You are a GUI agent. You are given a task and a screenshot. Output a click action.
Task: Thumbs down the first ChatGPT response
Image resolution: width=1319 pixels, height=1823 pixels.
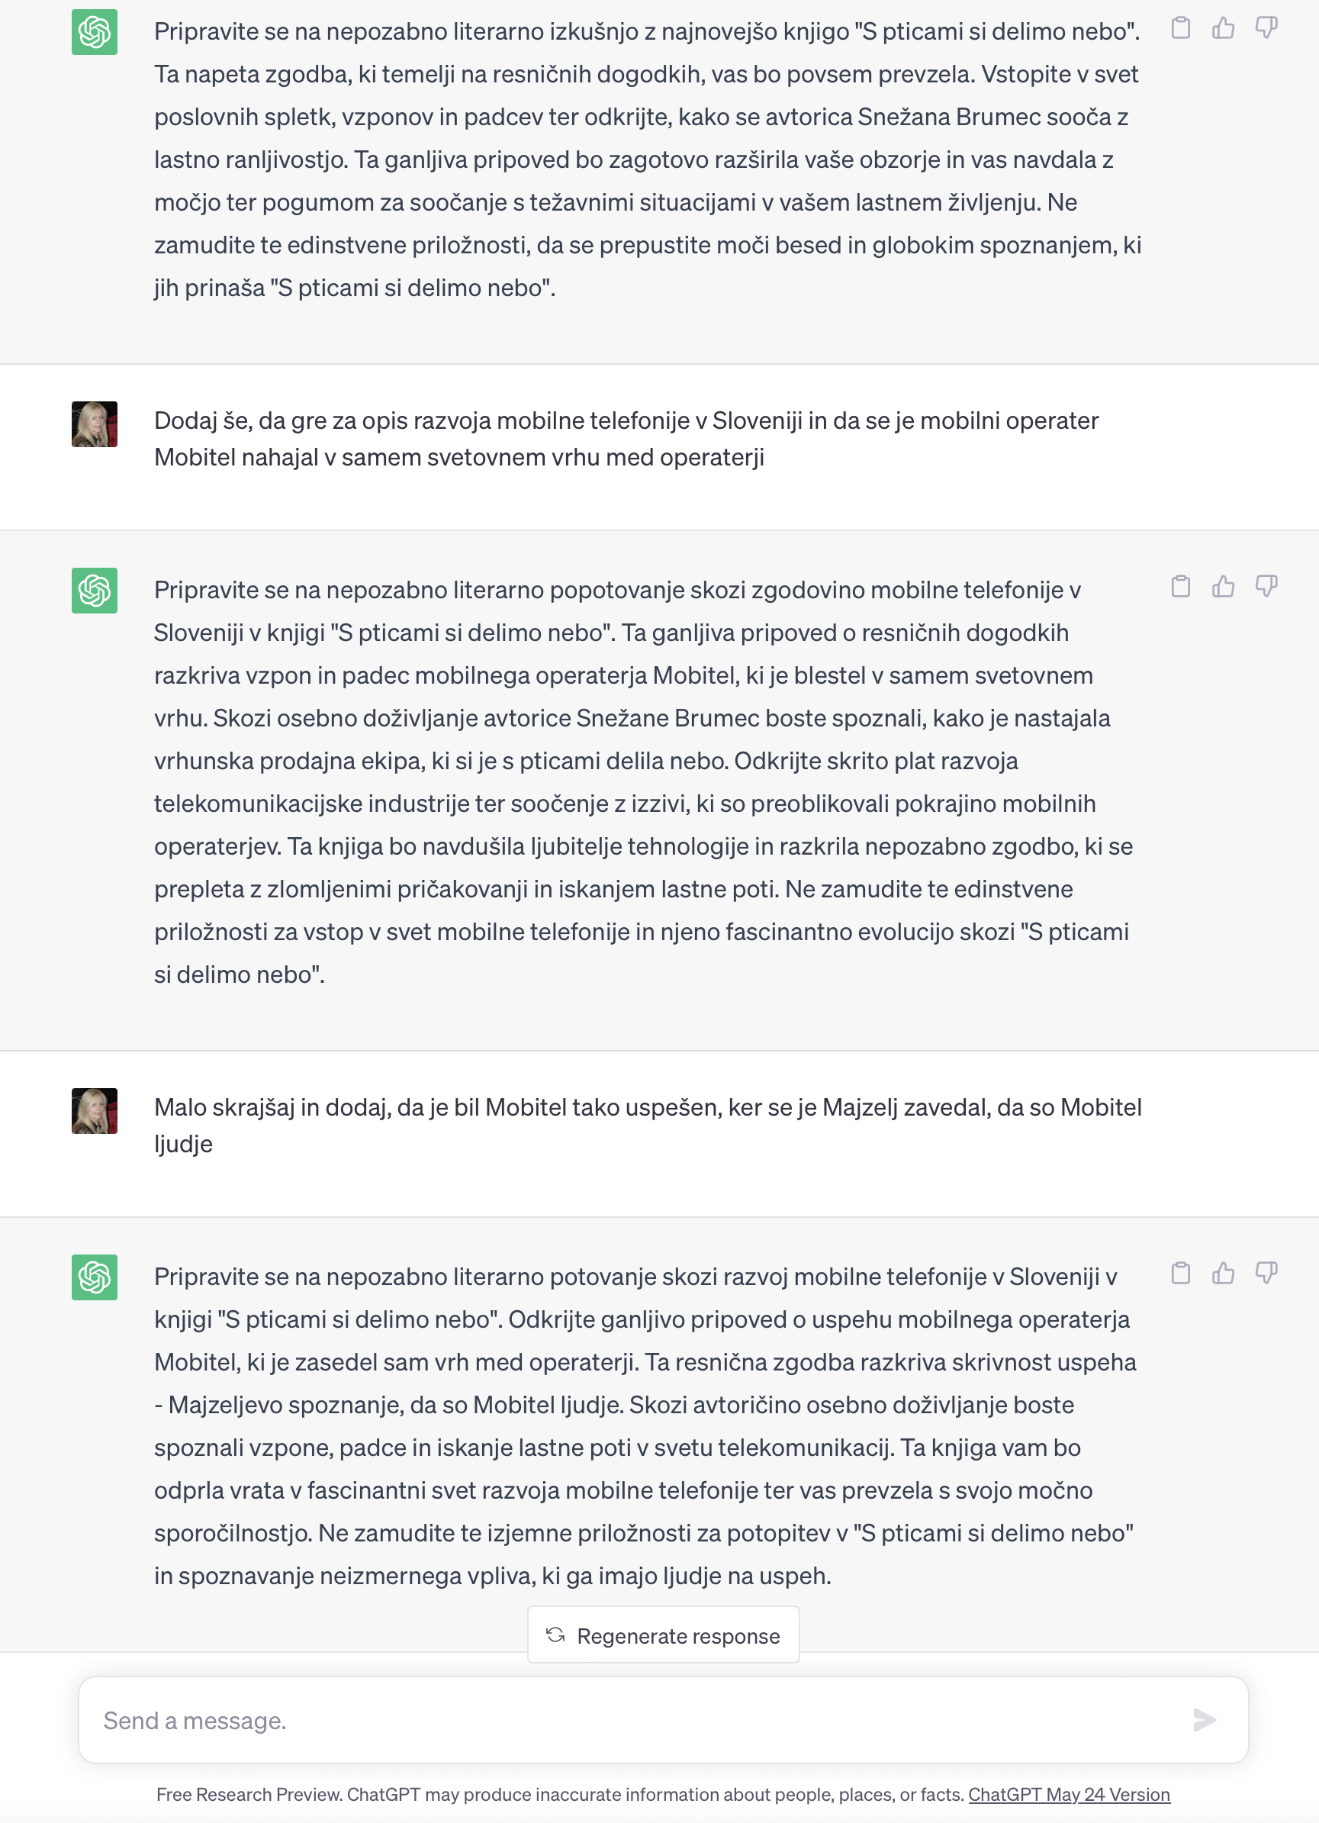tap(1266, 28)
